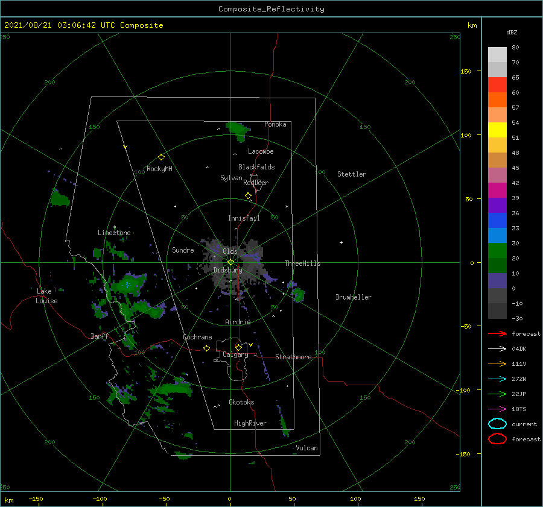Click the Calgary city label
The width and height of the screenshot is (543, 507).
point(235,354)
